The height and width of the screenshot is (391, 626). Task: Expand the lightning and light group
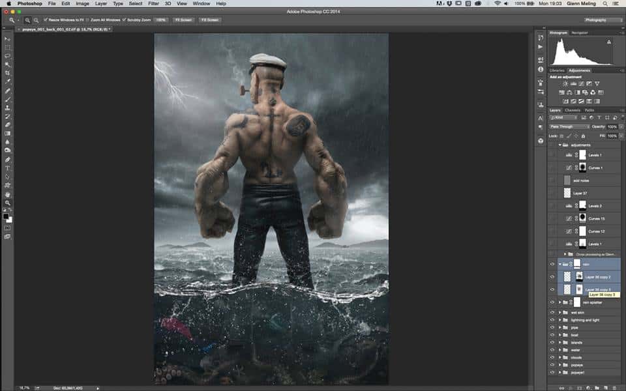(559, 320)
